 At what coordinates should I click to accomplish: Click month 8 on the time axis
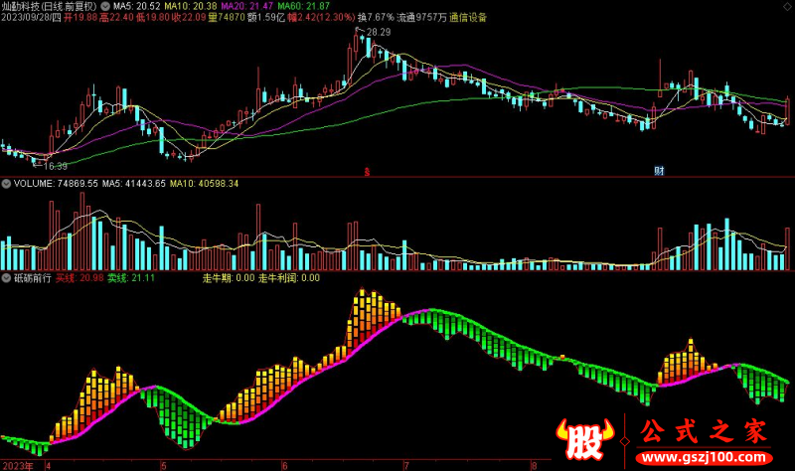534,465
